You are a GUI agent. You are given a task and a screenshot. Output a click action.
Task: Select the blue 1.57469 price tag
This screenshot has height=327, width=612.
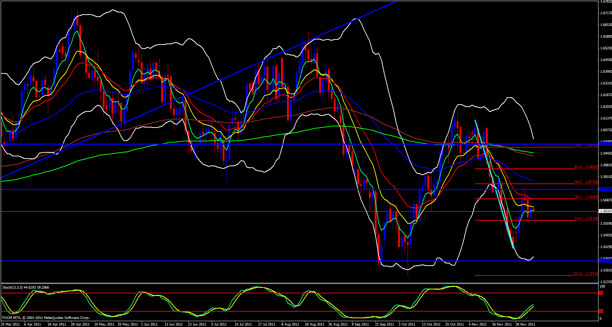(x=605, y=189)
